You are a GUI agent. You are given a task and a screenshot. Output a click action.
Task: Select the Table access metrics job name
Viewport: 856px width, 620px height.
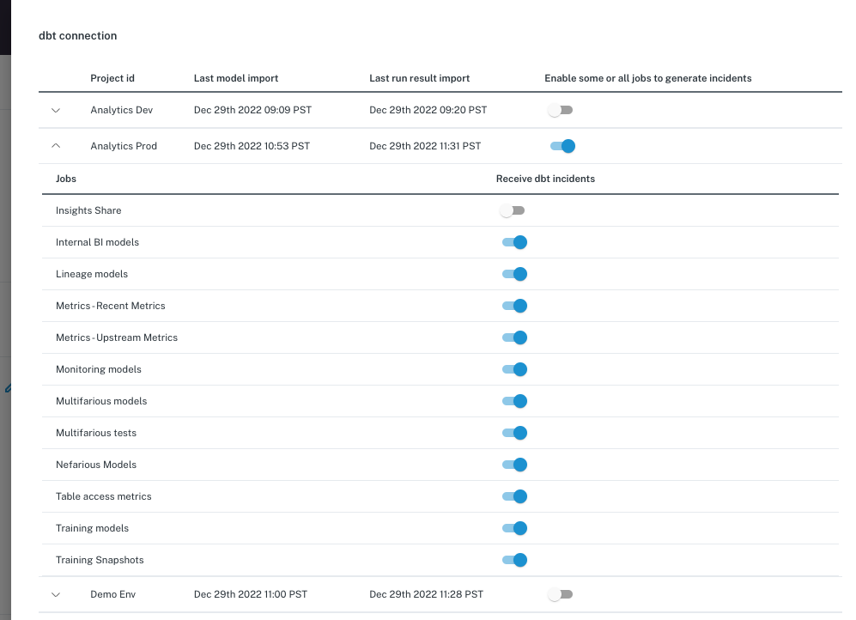point(104,496)
